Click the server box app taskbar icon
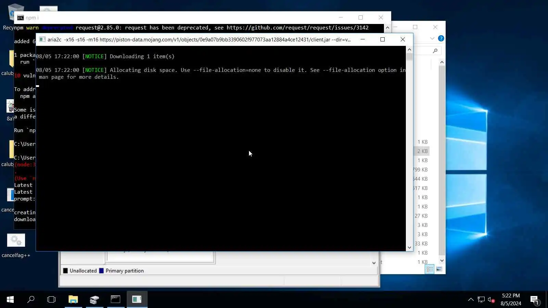 coord(94,299)
